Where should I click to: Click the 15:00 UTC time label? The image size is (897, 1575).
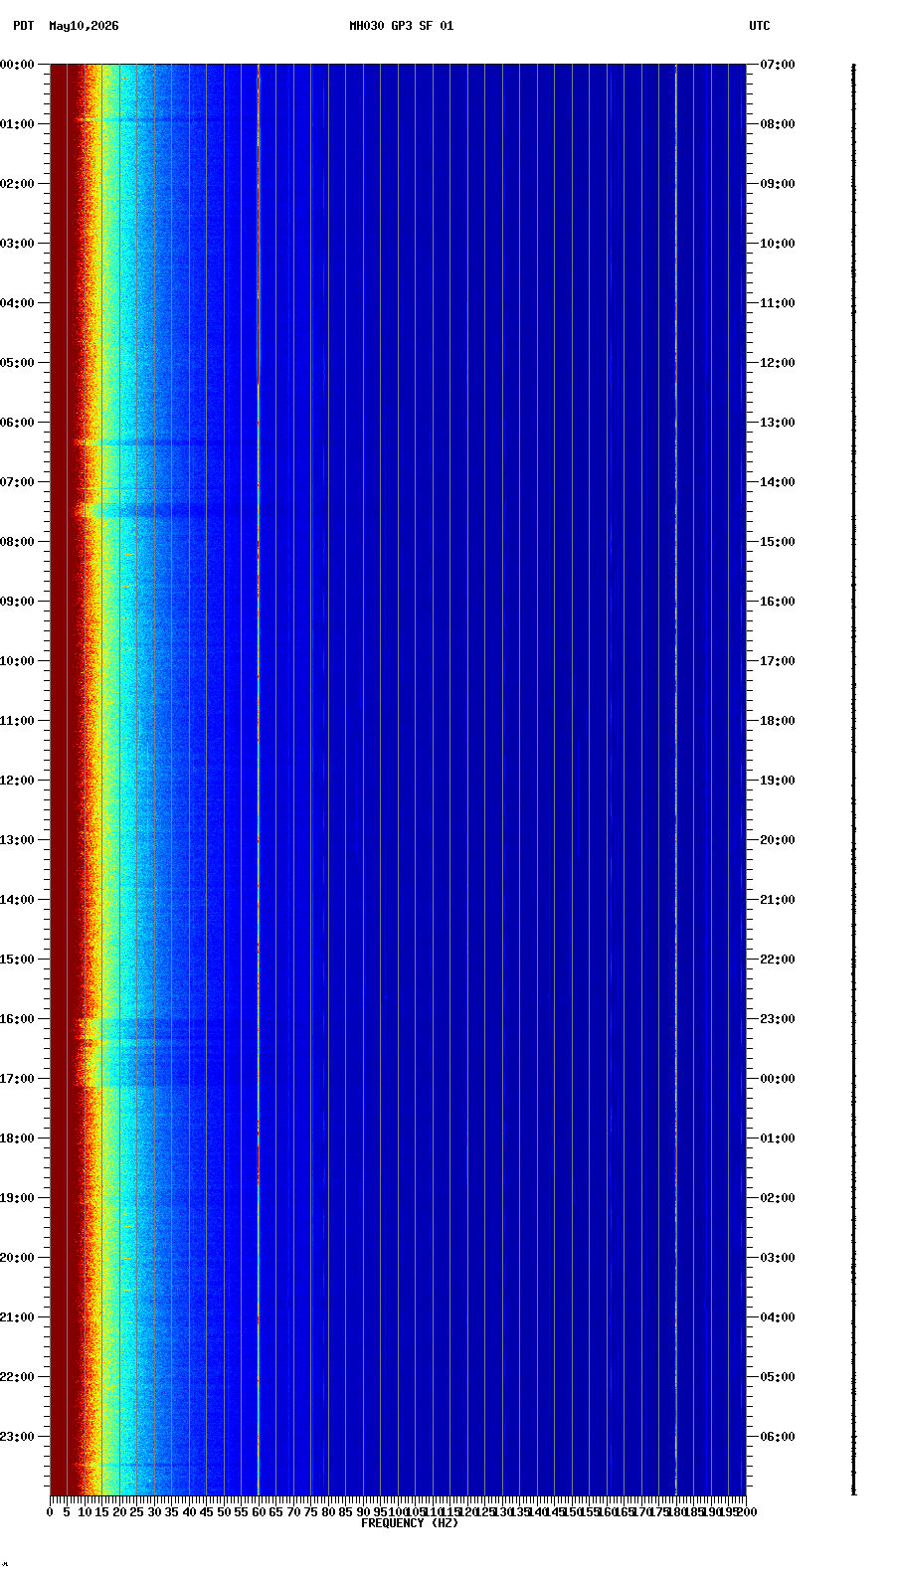[x=778, y=542]
